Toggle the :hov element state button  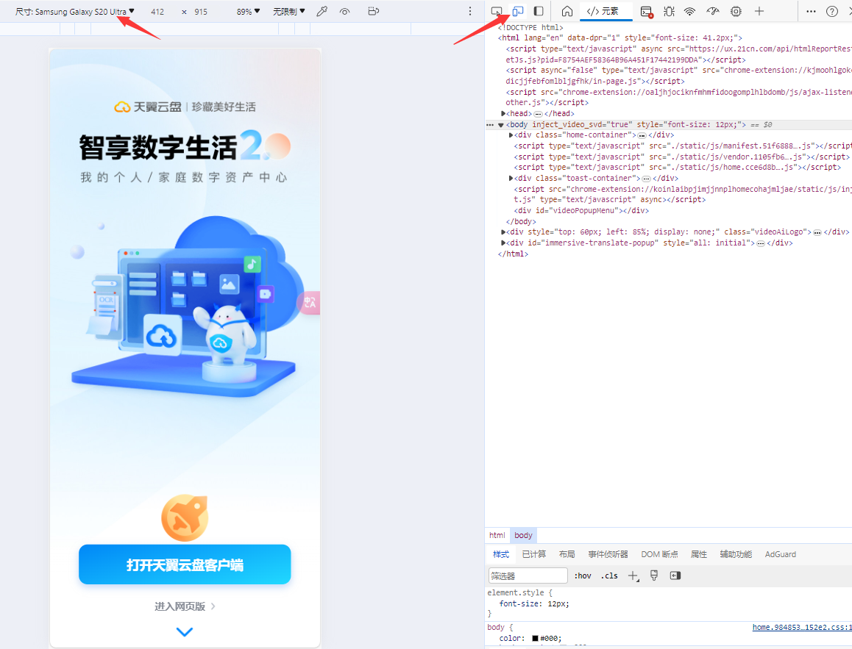[x=583, y=576]
